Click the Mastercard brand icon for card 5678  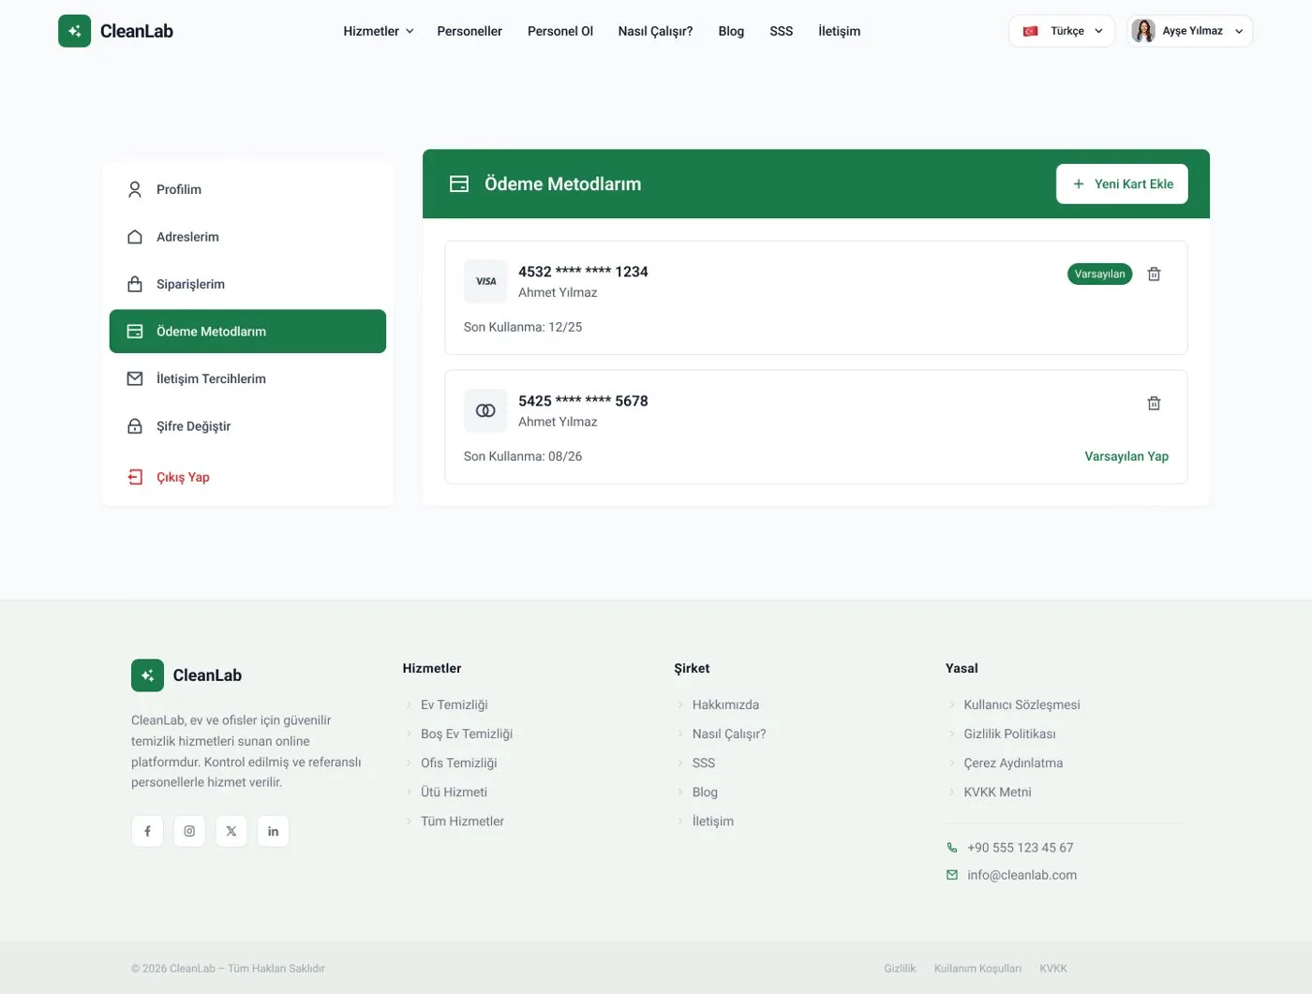tap(485, 410)
